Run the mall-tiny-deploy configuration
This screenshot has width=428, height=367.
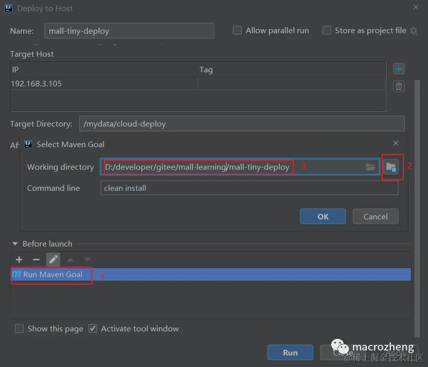290,352
